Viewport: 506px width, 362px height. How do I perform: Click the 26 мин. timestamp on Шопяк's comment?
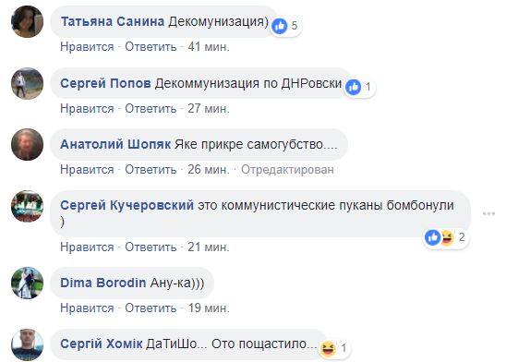[x=209, y=170]
